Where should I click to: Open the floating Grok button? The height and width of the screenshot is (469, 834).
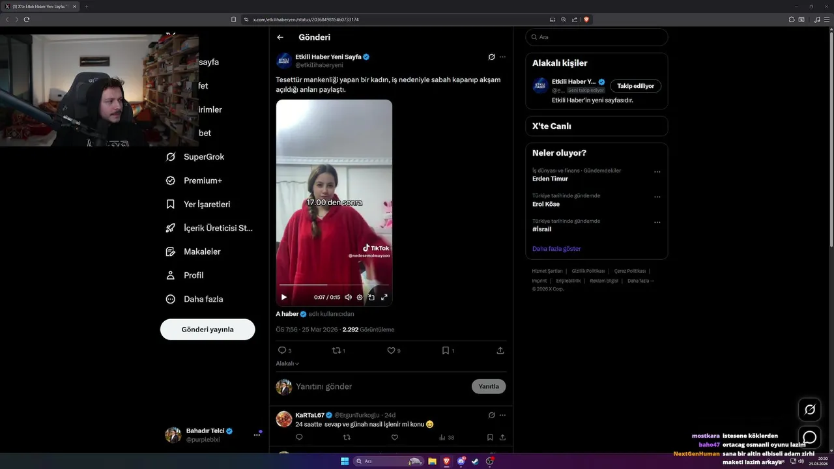[810, 410]
